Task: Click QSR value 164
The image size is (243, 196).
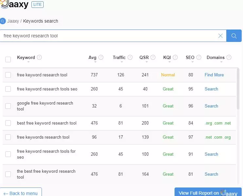Action: coord(145,174)
